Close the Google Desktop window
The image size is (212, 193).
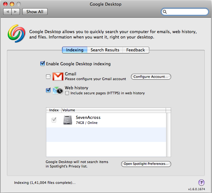[5, 4]
